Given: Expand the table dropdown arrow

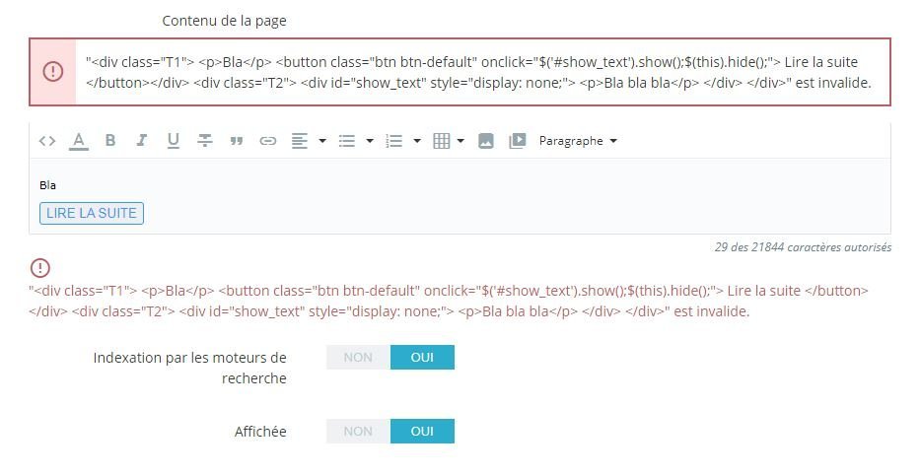Looking at the screenshot, I should [x=460, y=141].
